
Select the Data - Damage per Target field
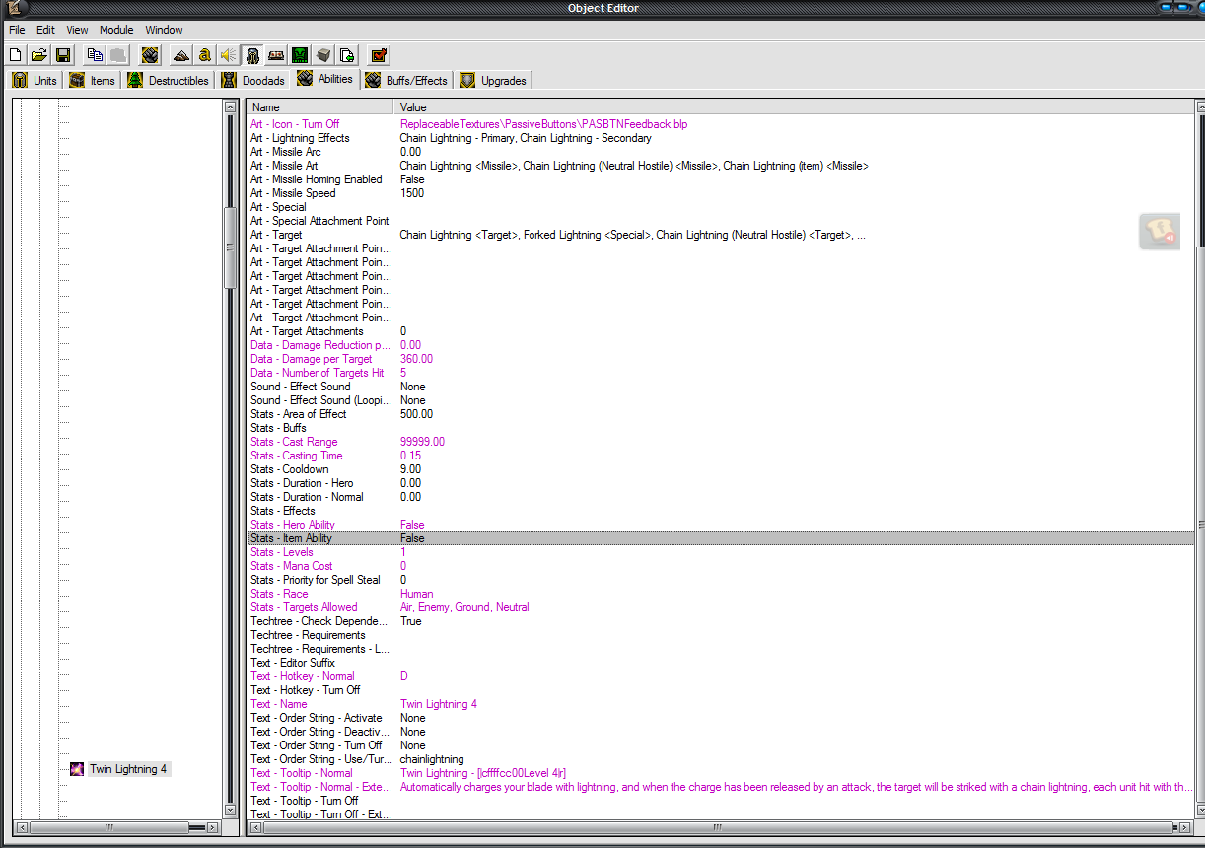coord(721,359)
